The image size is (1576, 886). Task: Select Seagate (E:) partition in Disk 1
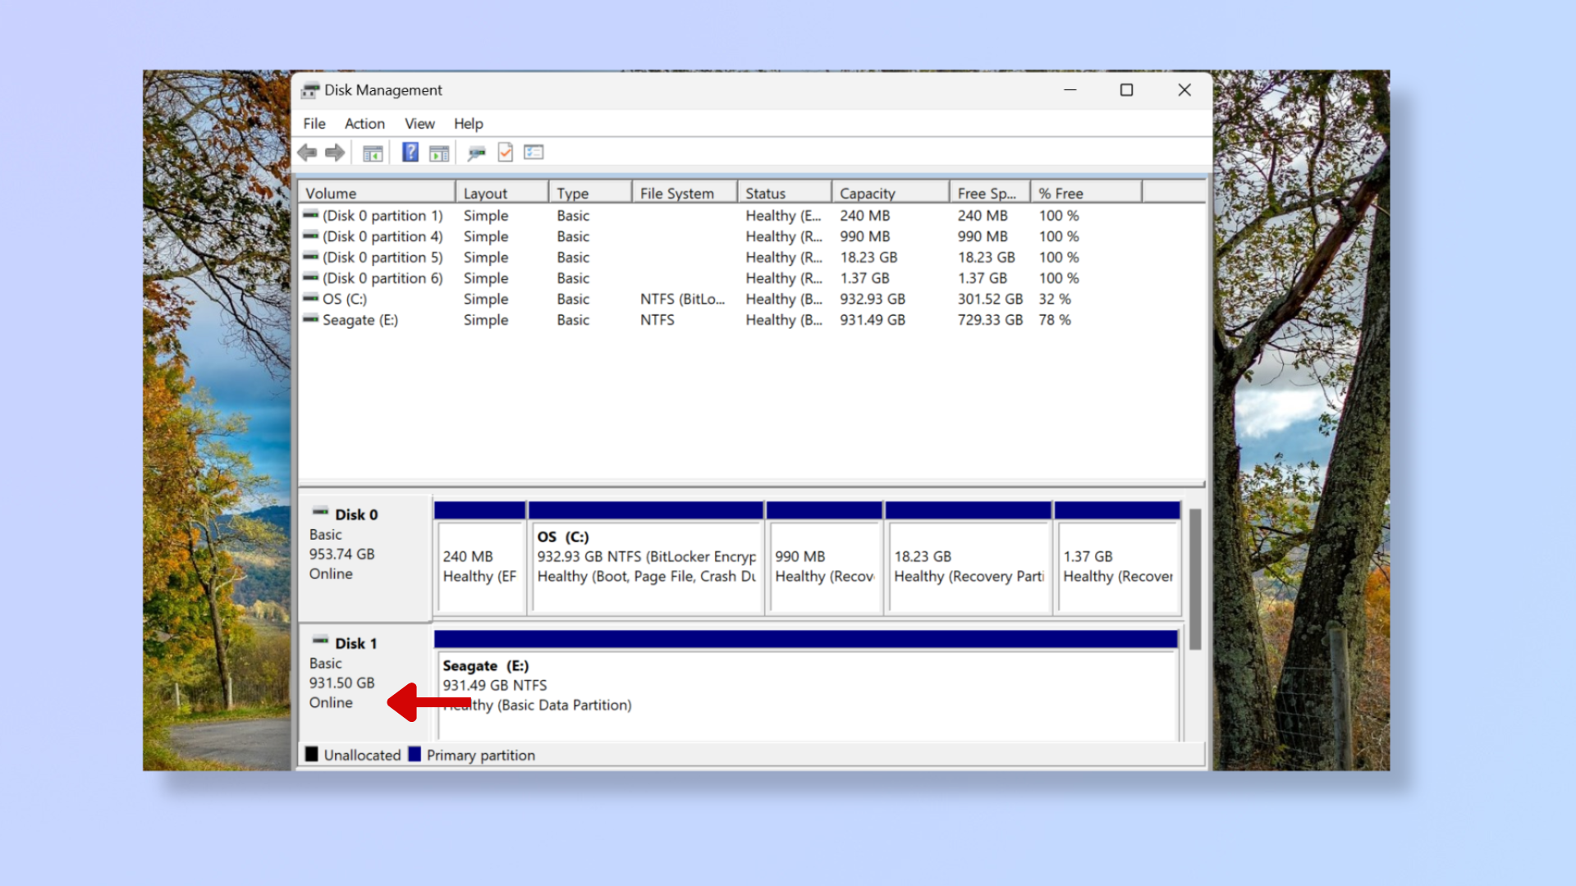(806, 685)
